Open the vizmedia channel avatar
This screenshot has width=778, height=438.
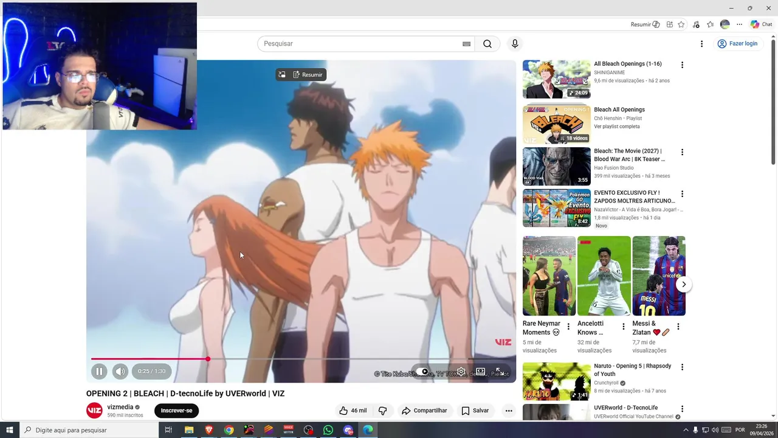[94, 411]
